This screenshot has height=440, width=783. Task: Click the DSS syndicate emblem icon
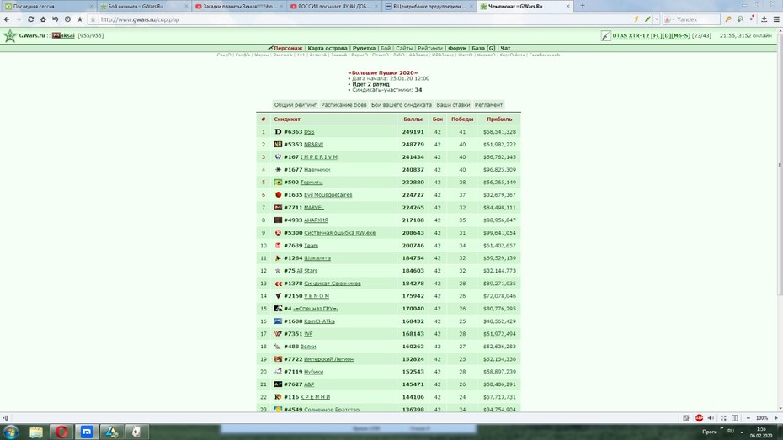pos(278,132)
